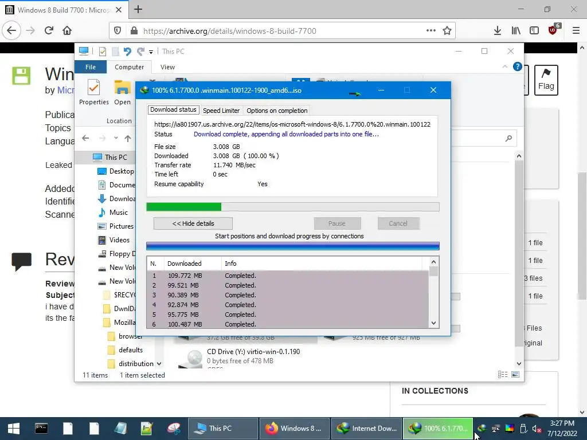
Task: Open the Customize Quick Access Toolbar dropdown
Action: [151, 52]
